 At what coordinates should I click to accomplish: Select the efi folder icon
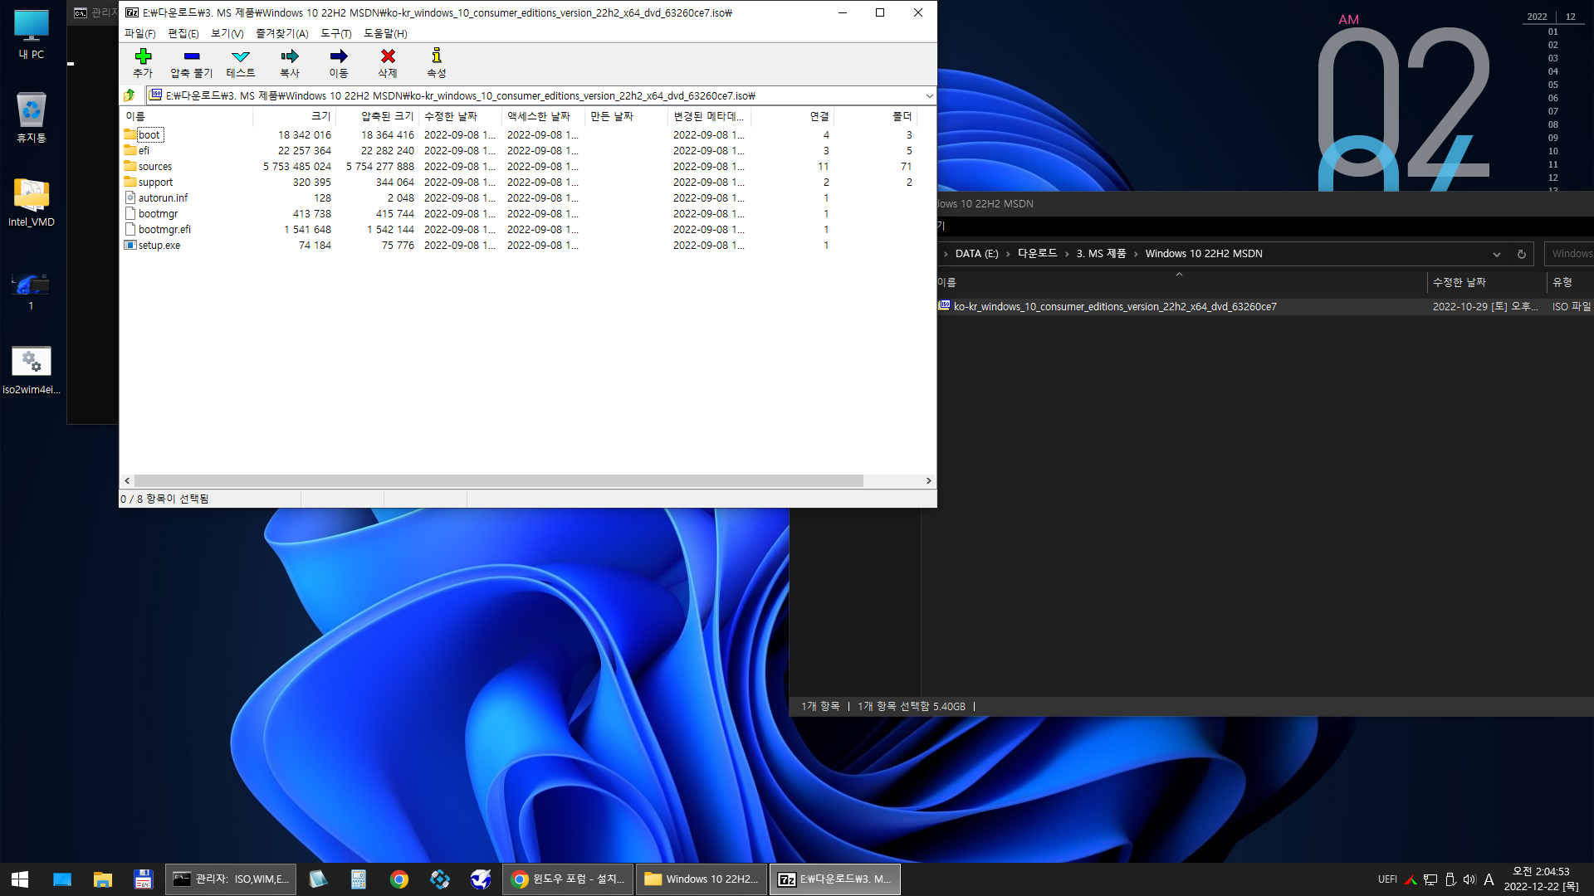(130, 150)
